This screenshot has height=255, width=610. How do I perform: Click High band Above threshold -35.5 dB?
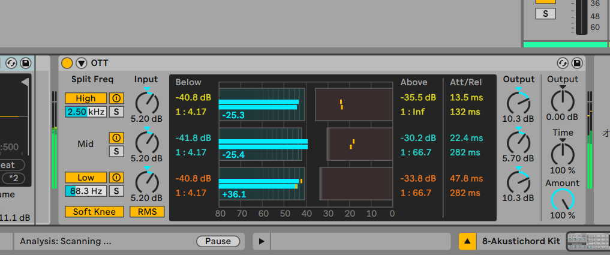(x=418, y=97)
